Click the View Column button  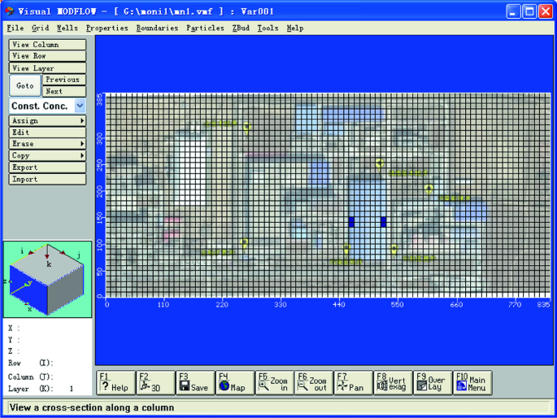point(47,45)
